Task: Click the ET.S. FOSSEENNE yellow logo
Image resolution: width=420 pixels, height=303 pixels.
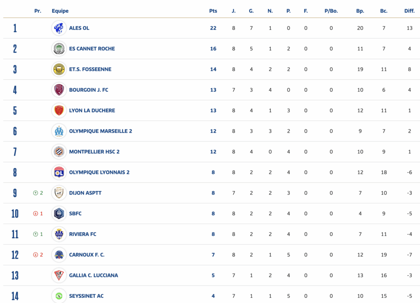Action: (x=59, y=69)
